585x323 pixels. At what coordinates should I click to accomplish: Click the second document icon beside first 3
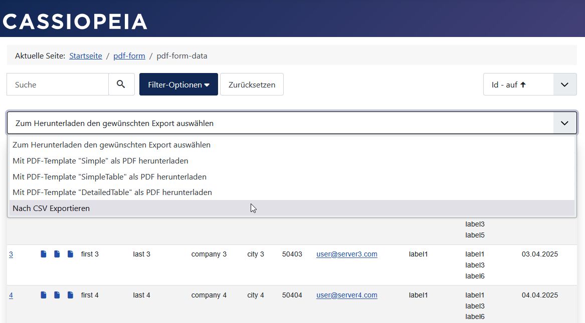click(x=57, y=254)
